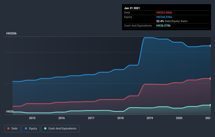This screenshot has height=137, width=215.
Task: Click the 2018 x-axis label
Action: (120, 118)
